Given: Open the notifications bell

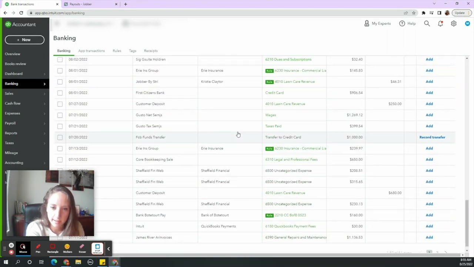Looking at the screenshot, I should (440, 23).
